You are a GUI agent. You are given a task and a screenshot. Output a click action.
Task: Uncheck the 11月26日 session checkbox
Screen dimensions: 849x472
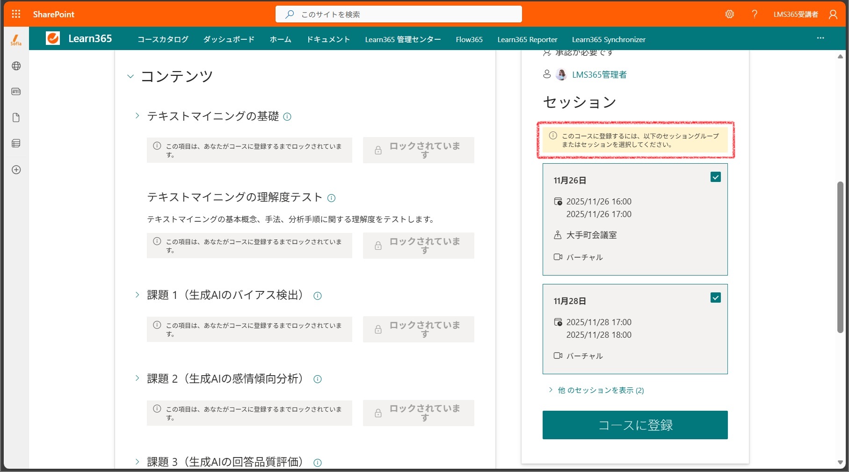(715, 177)
